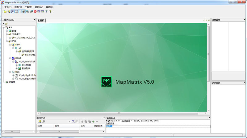Click the yellow left tab-scroll arrow

tap(204, 20)
